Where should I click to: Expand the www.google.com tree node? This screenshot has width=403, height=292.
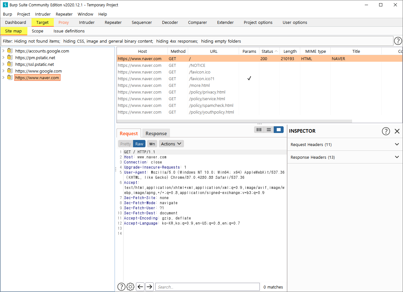click(x=4, y=71)
